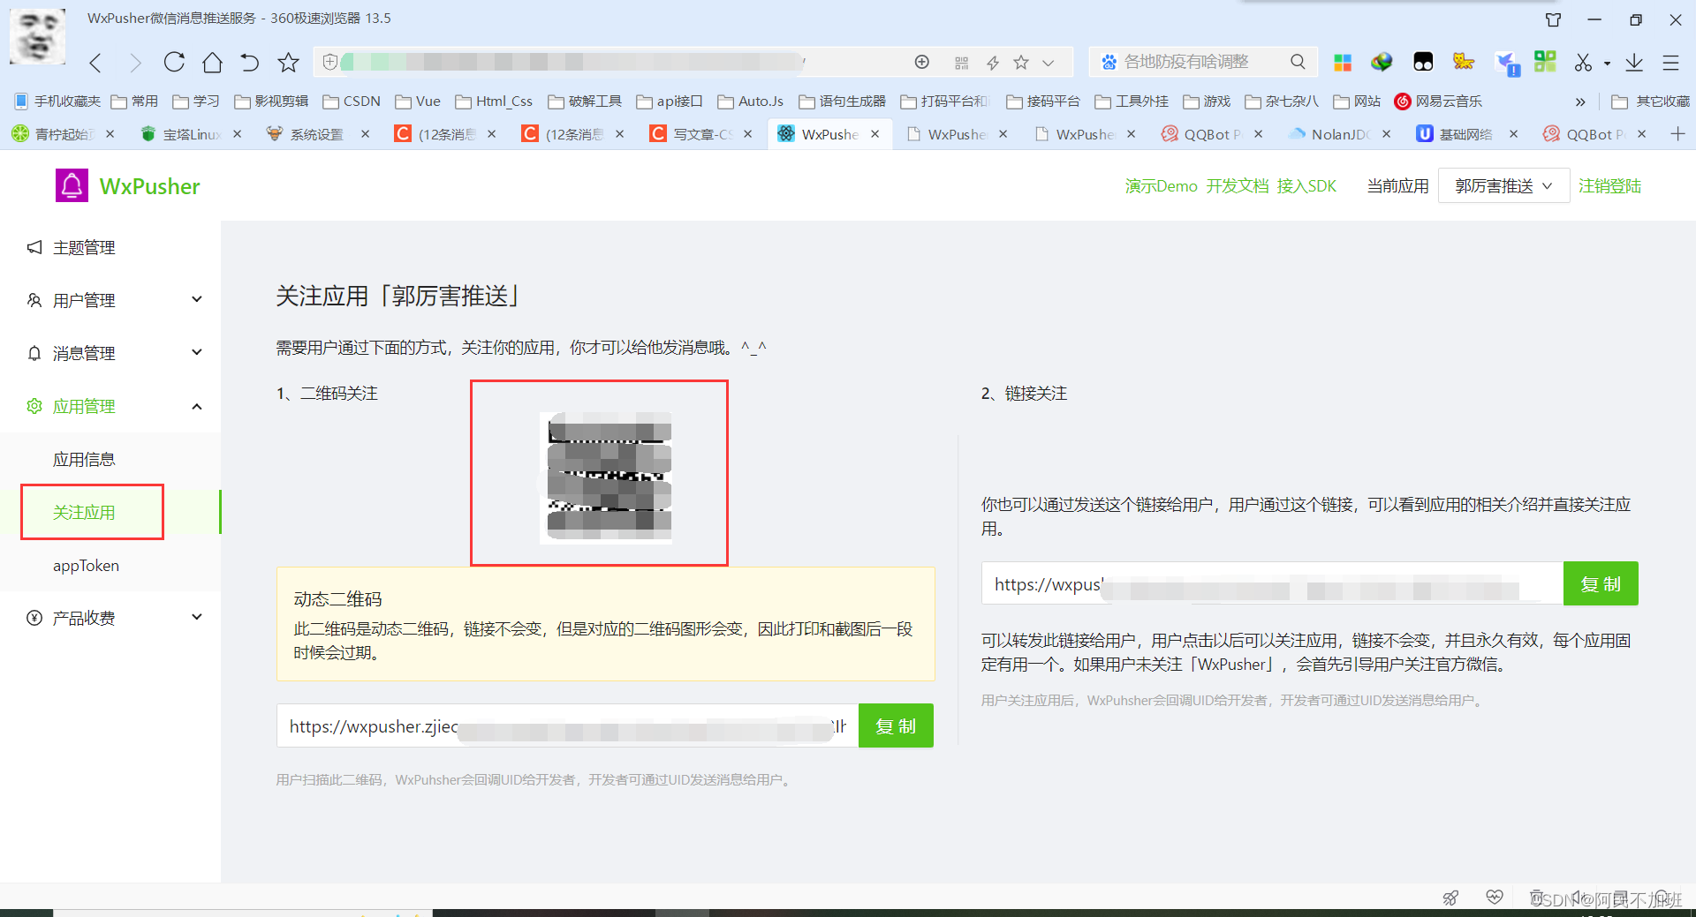Viewport: 1696px width, 917px height.
Task: Click the black-and-white mask extension icon
Action: coord(1423,62)
